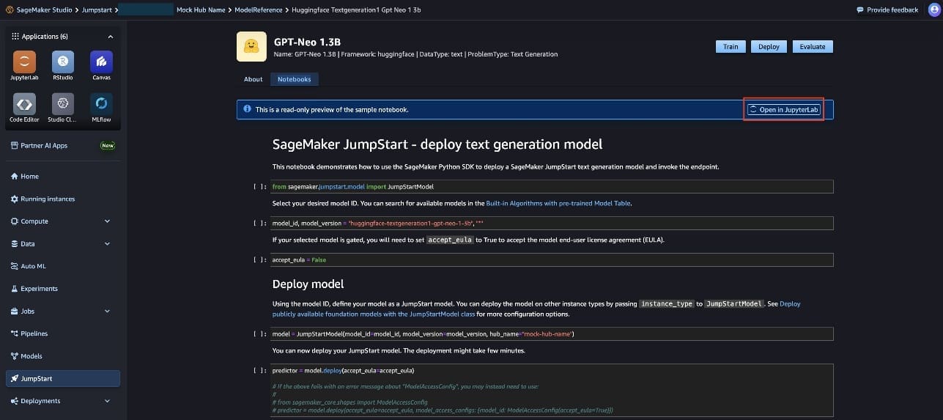Click the GPT-Neo Hugging Face model logo

251,47
